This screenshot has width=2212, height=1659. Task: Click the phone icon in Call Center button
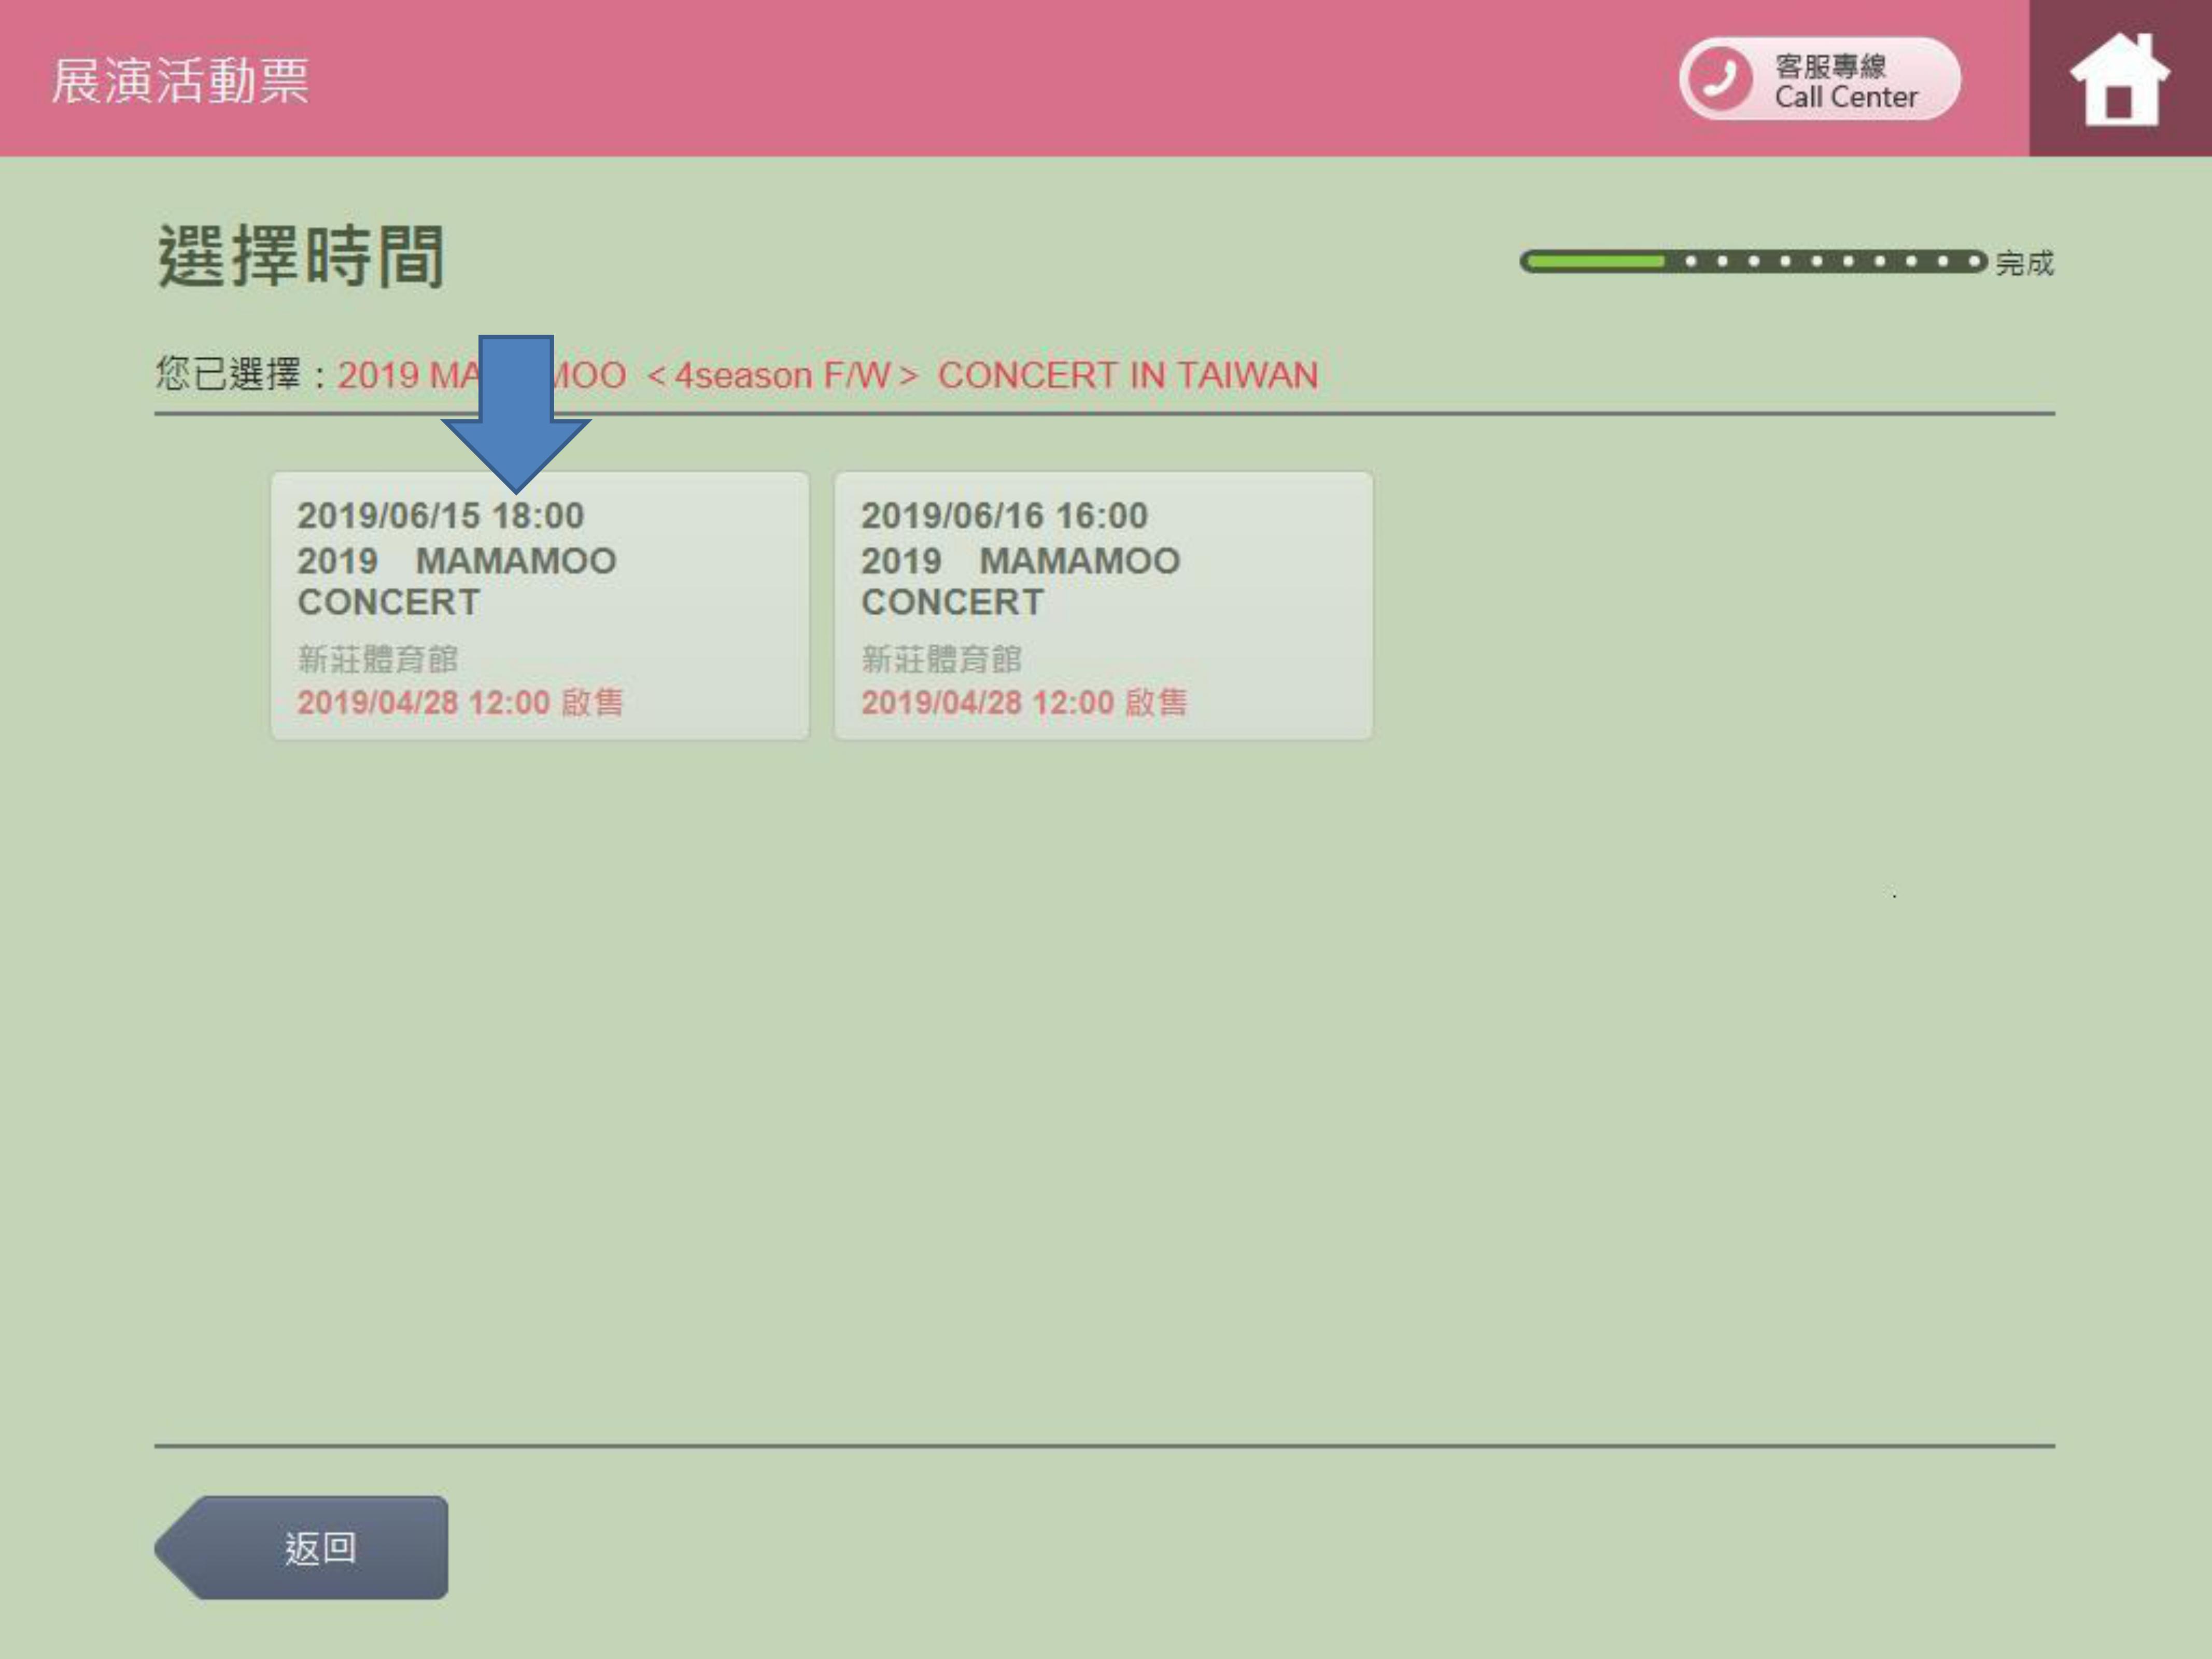(x=1719, y=79)
